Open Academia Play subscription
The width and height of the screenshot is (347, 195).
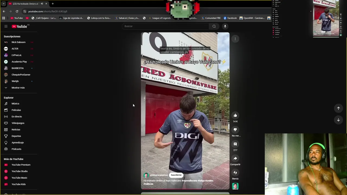coord(18,62)
